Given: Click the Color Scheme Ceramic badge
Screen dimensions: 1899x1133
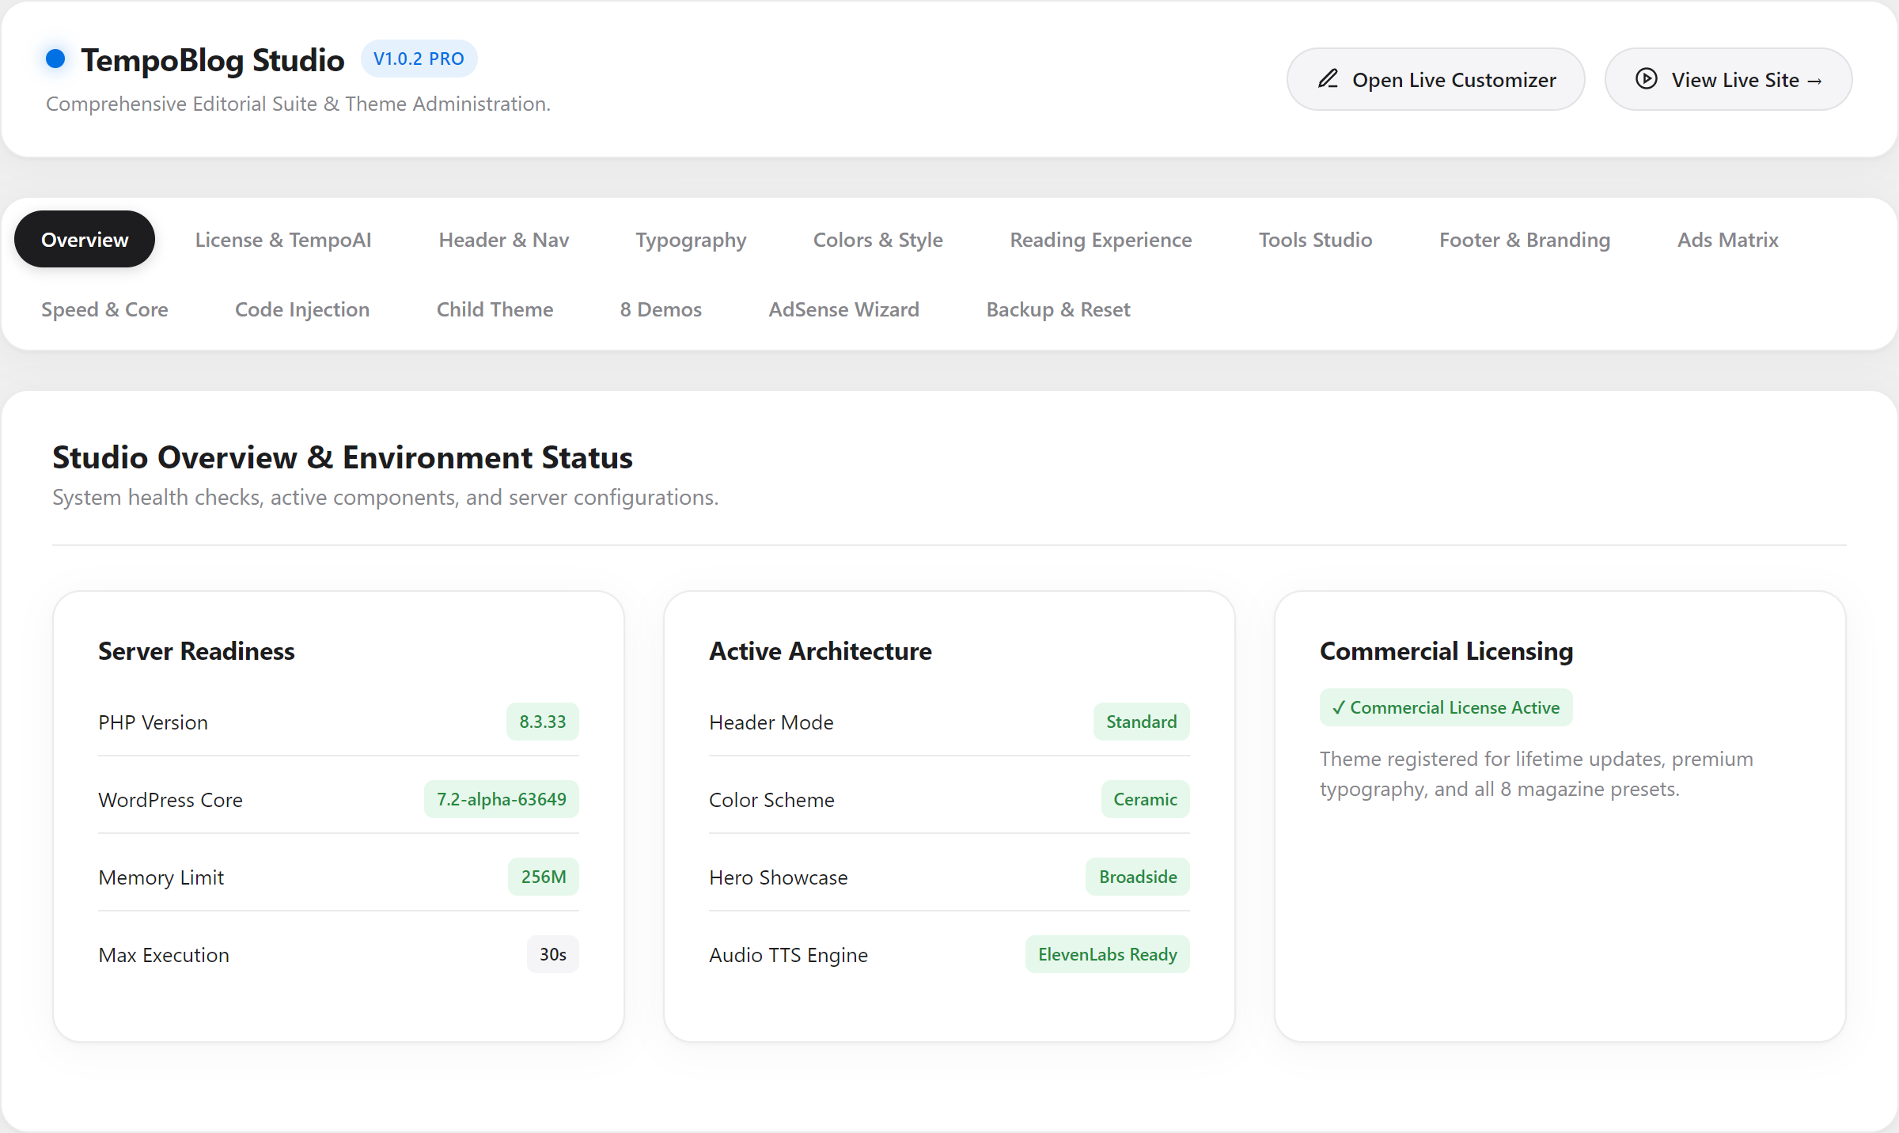Looking at the screenshot, I should [1146, 799].
